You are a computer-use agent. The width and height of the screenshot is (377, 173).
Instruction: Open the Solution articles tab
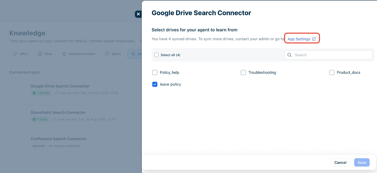79,54
